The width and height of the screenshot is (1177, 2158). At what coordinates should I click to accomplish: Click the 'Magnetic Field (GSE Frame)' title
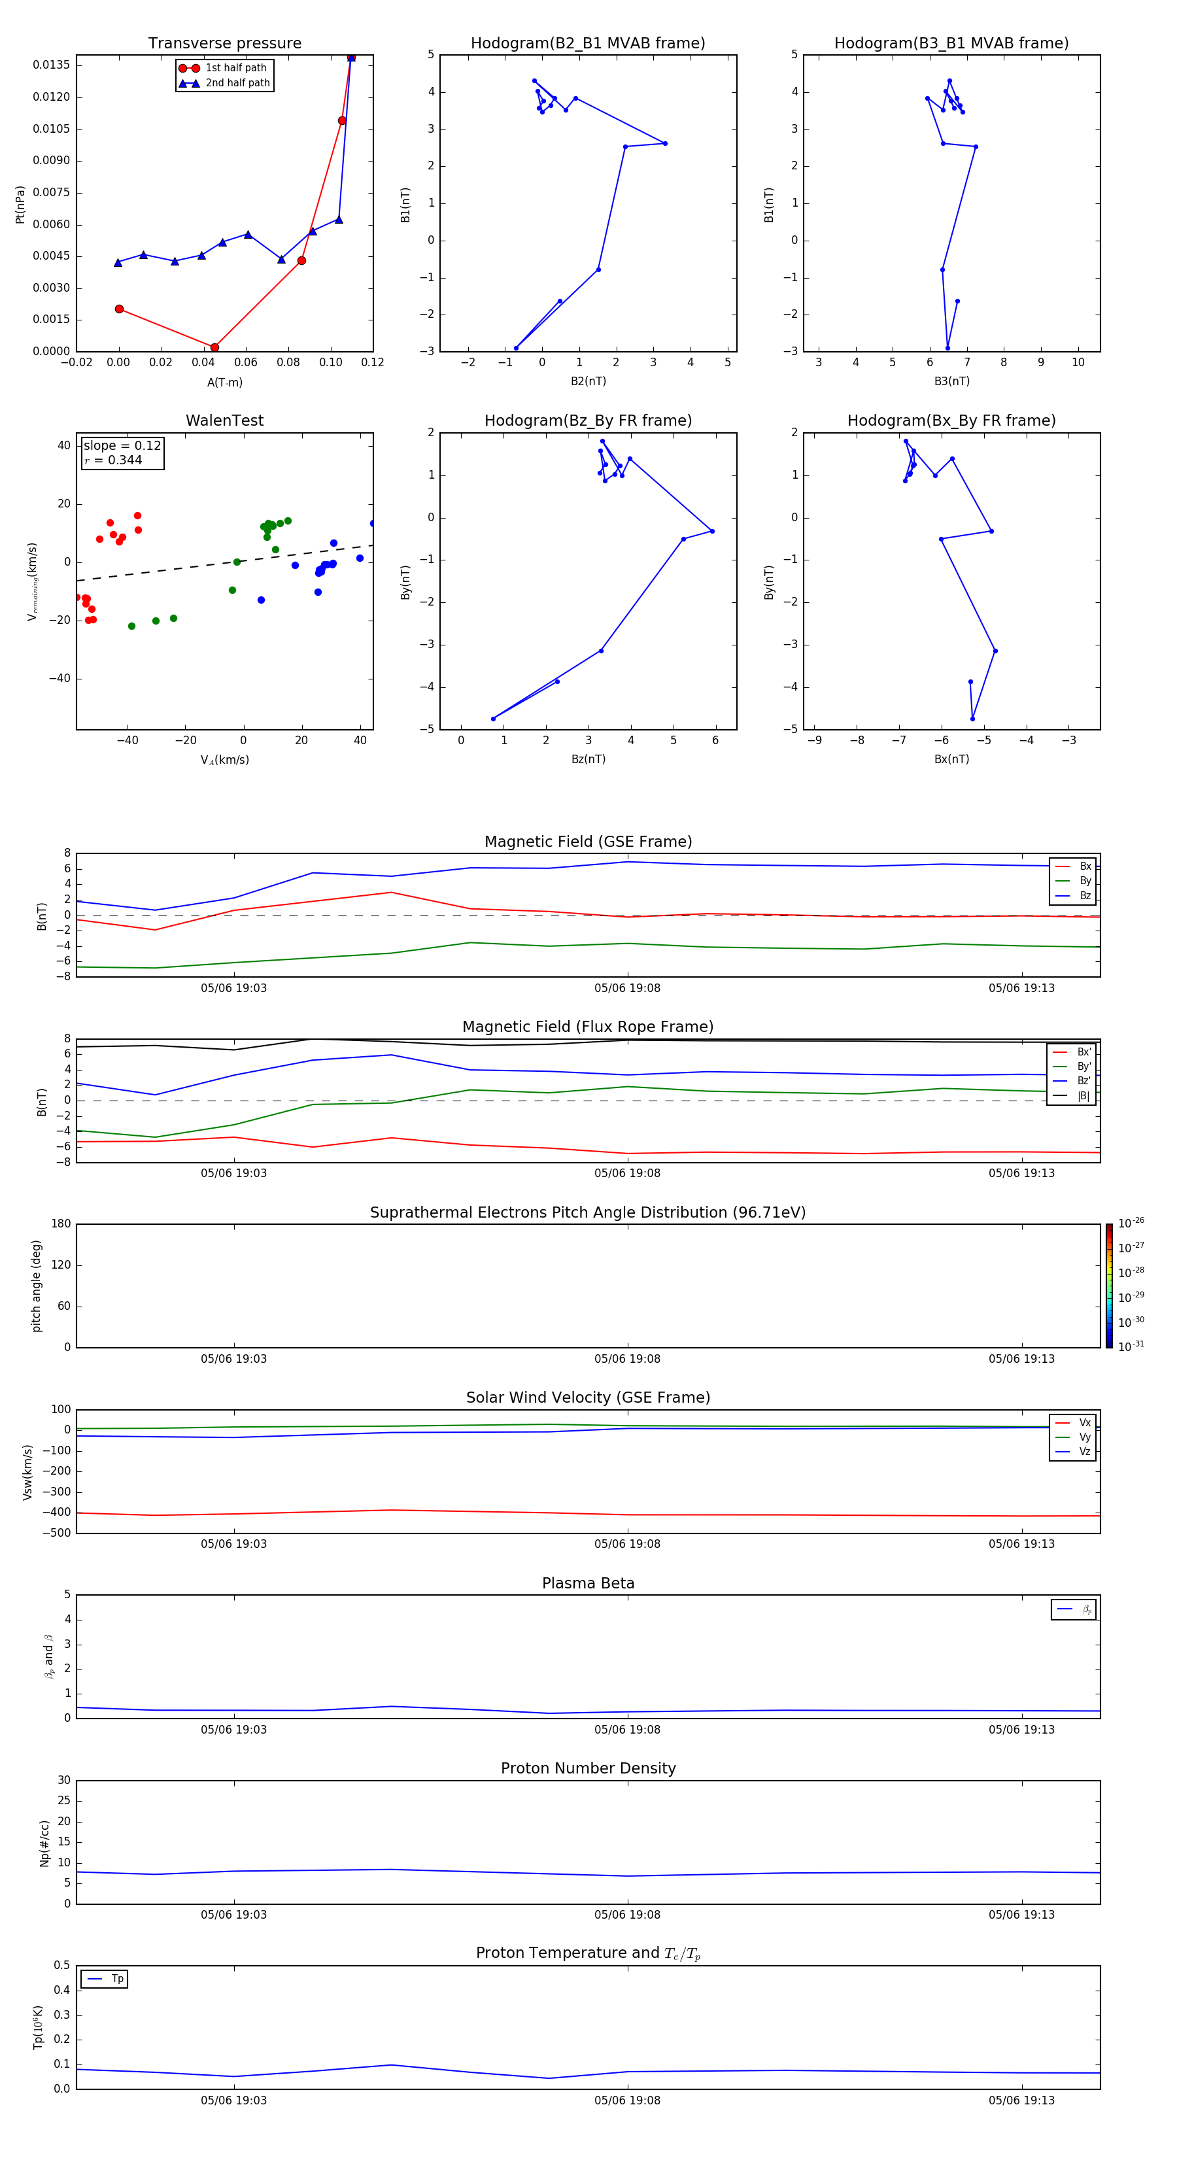tap(588, 842)
